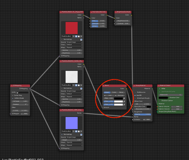
Task: Click the Bump output socket of the NRM image node
Action: pyautogui.click(x=84, y=113)
